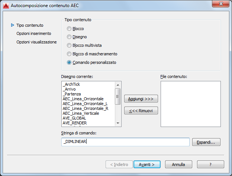The width and height of the screenshot is (232, 176).
Task: Go to Opzioni inserimento step
Action: click(34, 33)
